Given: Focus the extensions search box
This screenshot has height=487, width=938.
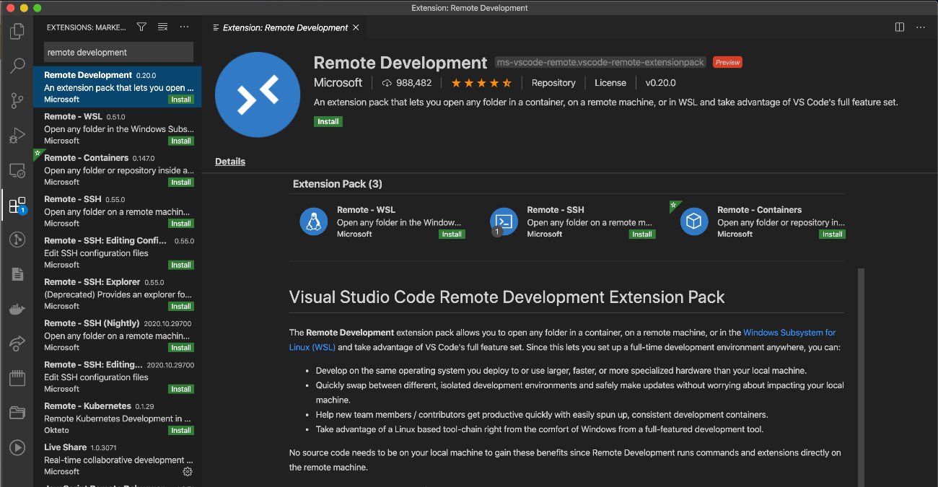Looking at the screenshot, I should point(119,52).
